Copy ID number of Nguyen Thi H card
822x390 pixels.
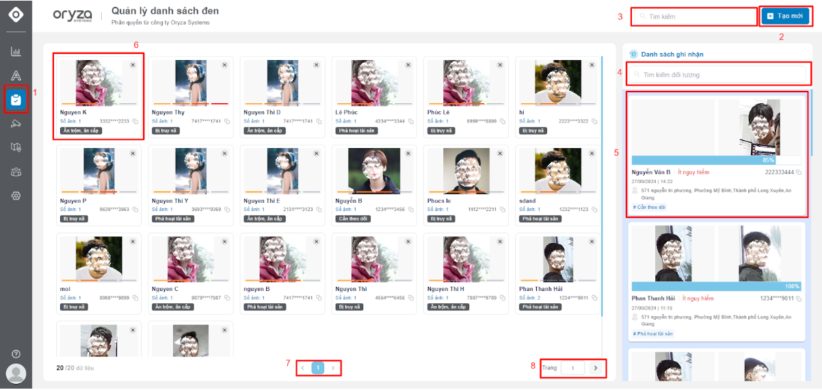(503, 298)
